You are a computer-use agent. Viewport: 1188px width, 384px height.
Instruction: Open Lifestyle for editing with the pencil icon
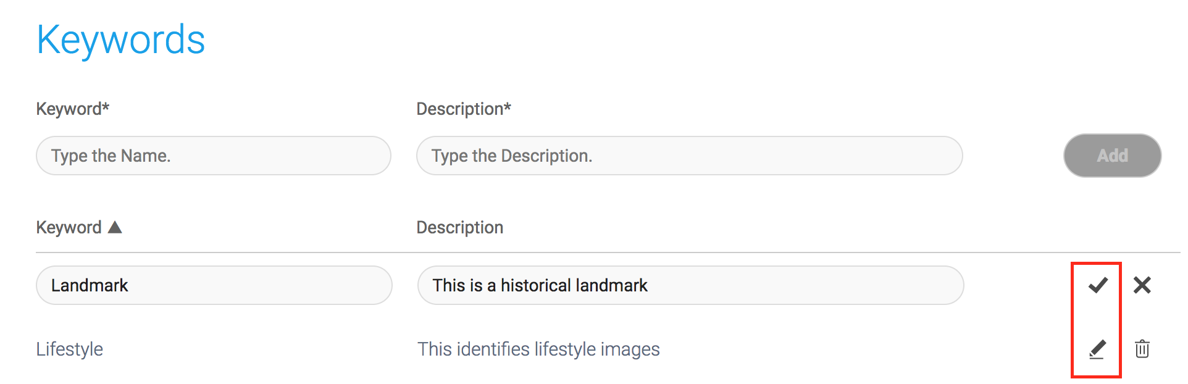1097,348
